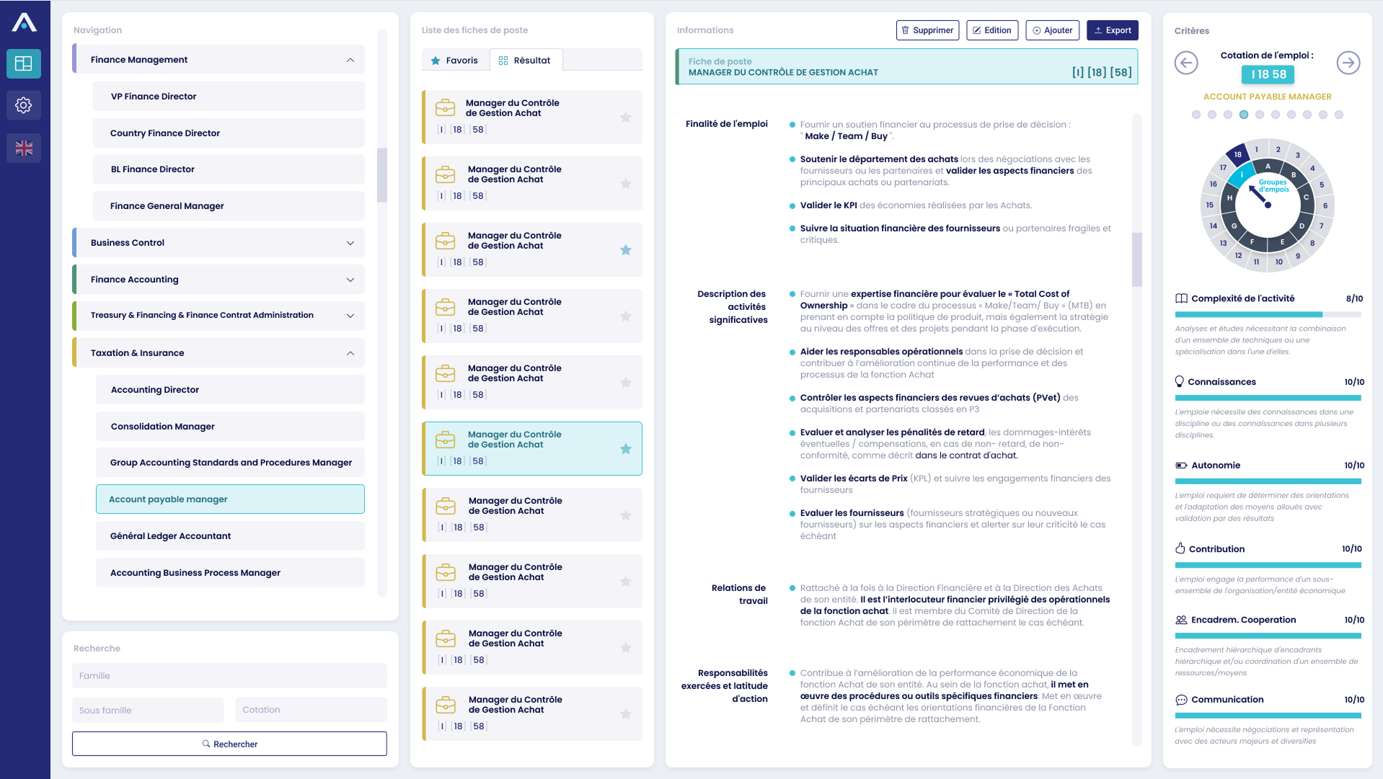The height and width of the screenshot is (779, 1383).
Task: Unfavorite the highlighted selected job card
Action: click(626, 449)
